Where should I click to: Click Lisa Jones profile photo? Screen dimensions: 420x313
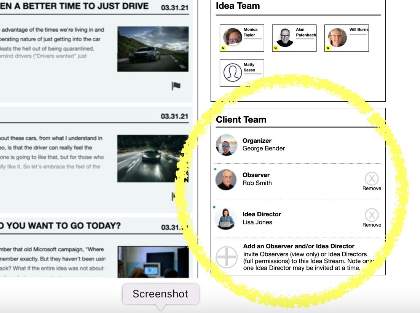(227, 219)
